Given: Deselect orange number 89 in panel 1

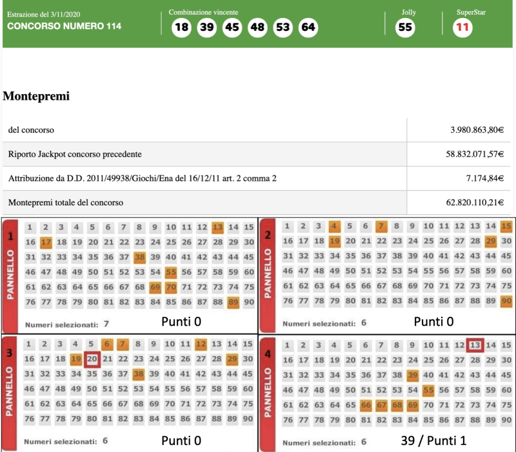Looking at the screenshot, I should coord(233,301).
